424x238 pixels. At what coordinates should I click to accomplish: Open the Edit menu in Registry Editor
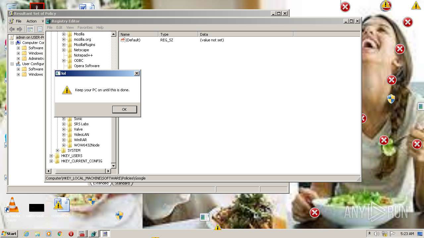59,27
